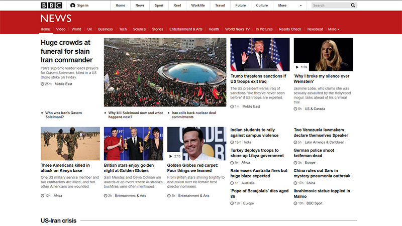
Task: Open 'Why I broke my silence over Weinstein'
Action: (x=322, y=79)
